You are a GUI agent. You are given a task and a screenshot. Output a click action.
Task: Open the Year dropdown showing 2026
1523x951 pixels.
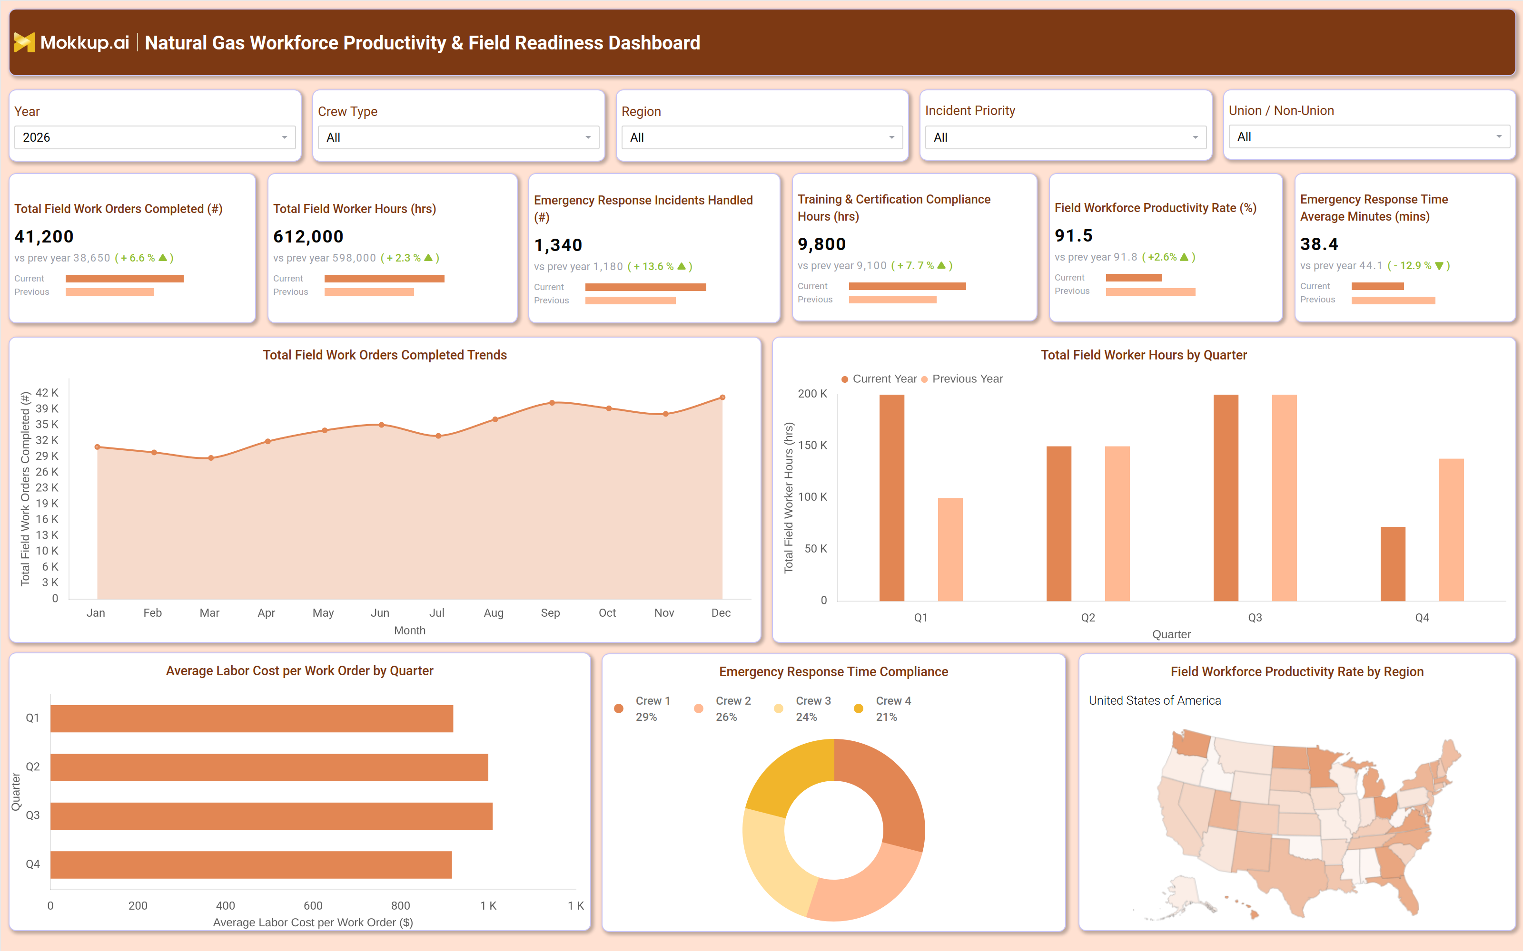click(155, 137)
